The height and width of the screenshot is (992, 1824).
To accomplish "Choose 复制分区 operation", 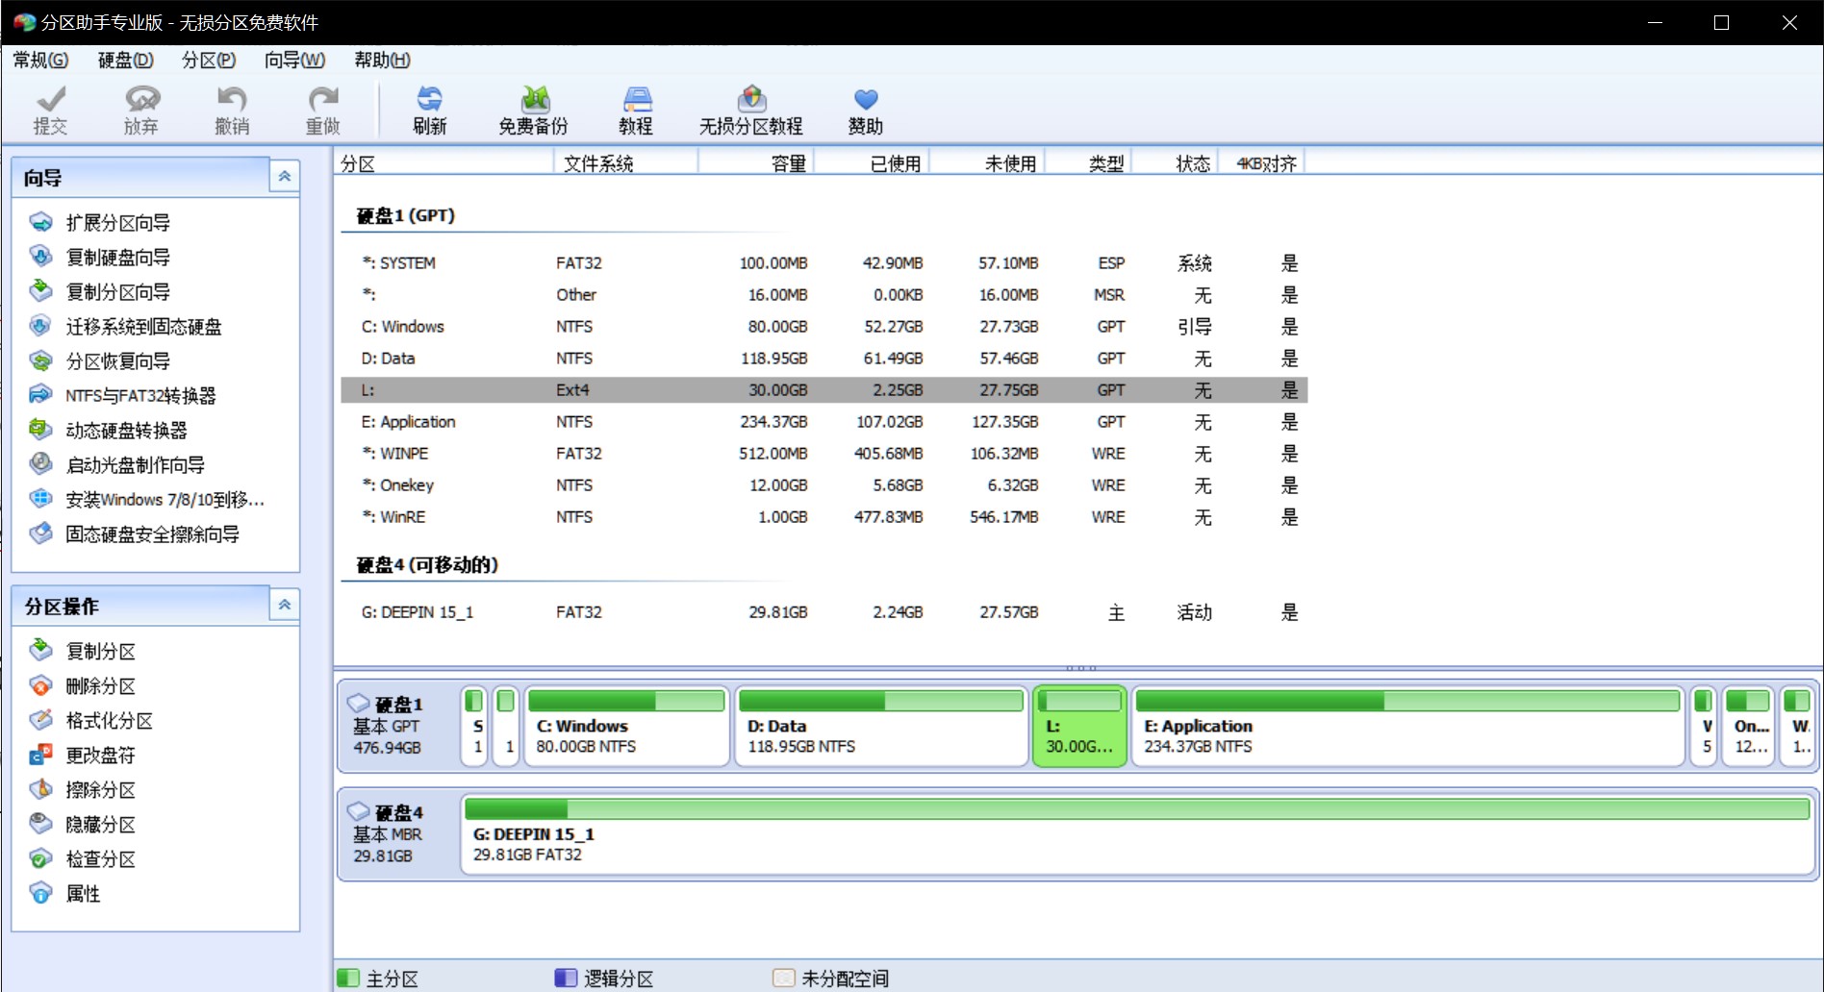I will pos(83,652).
